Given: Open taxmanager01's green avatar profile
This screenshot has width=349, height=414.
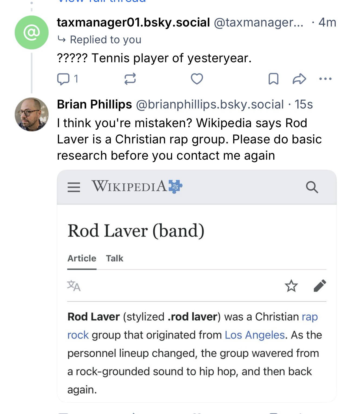Looking at the screenshot, I should [32, 32].
